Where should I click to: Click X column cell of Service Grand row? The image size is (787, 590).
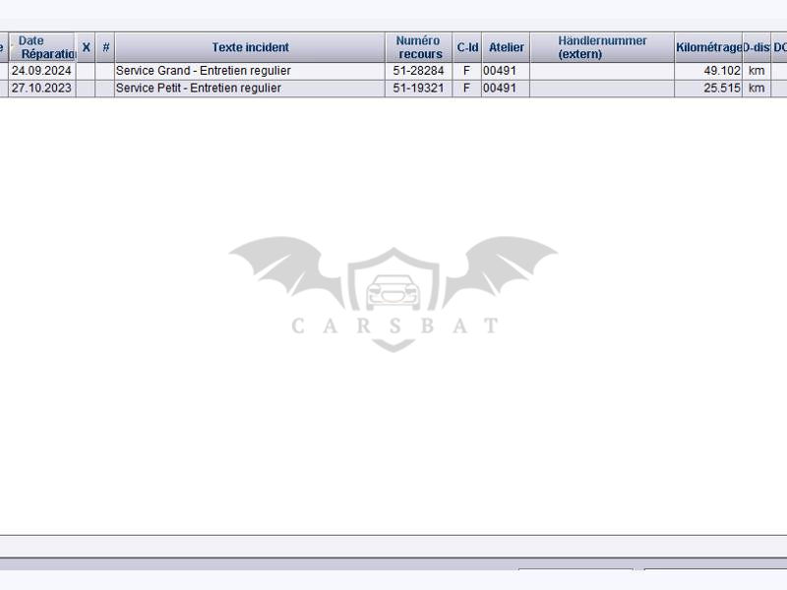click(86, 72)
